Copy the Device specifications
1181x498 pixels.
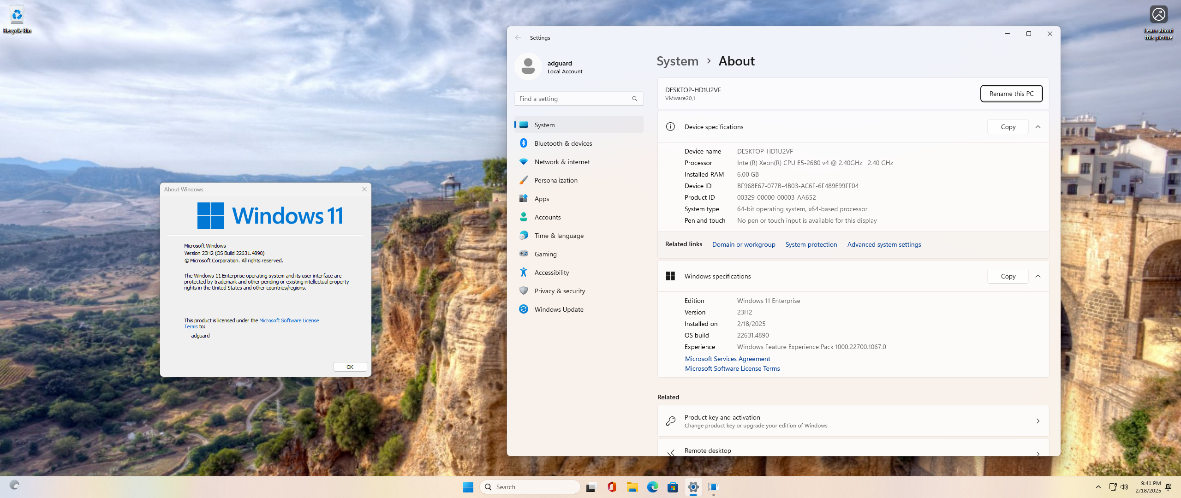tap(1008, 127)
